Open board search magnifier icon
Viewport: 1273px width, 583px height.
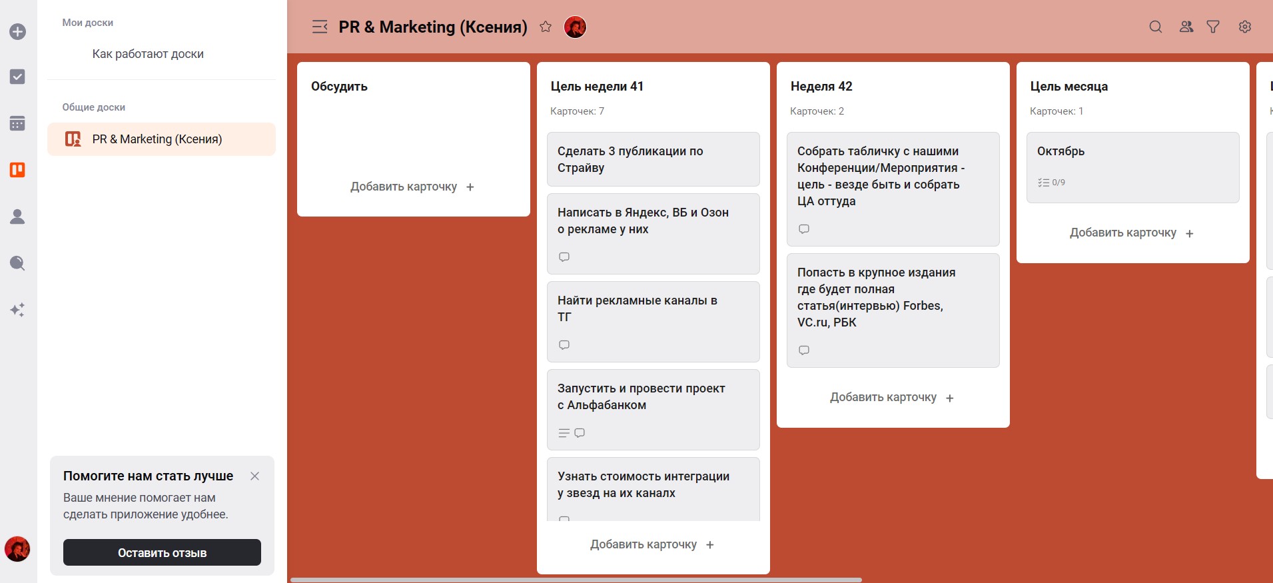point(1156,27)
